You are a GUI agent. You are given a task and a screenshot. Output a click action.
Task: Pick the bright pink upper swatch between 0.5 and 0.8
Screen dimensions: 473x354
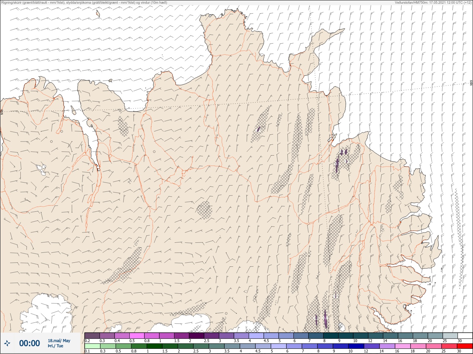[137, 336]
